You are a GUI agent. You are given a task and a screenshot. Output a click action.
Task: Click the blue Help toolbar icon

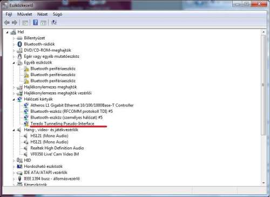tap(36, 22)
